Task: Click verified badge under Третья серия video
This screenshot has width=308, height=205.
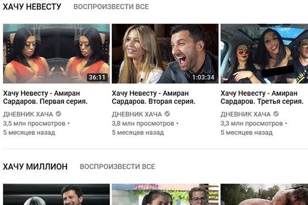Action: point(276,114)
